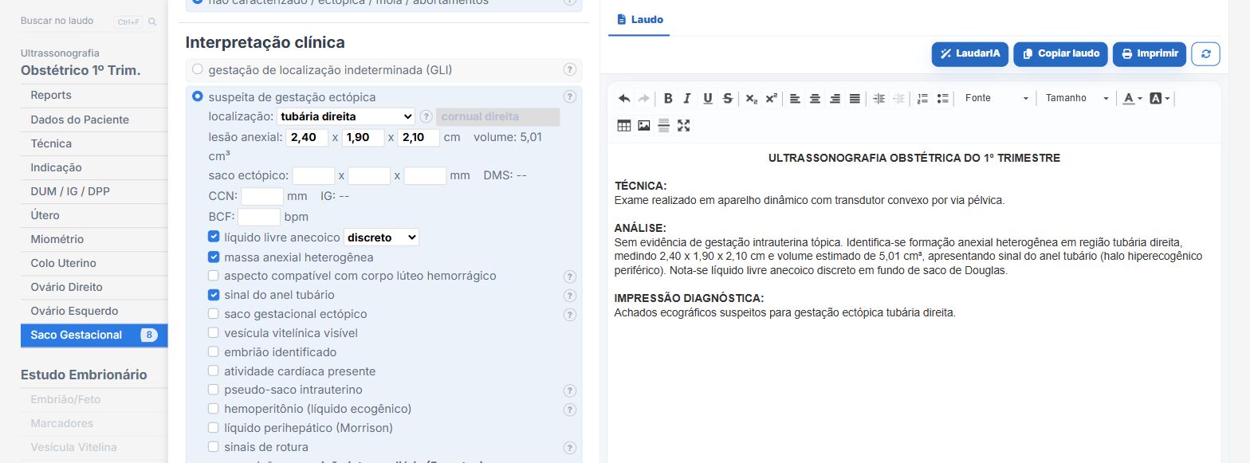The height and width of the screenshot is (463, 1250).
Task: Select suspeita de gestação ectópica radio
Action: click(198, 96)
